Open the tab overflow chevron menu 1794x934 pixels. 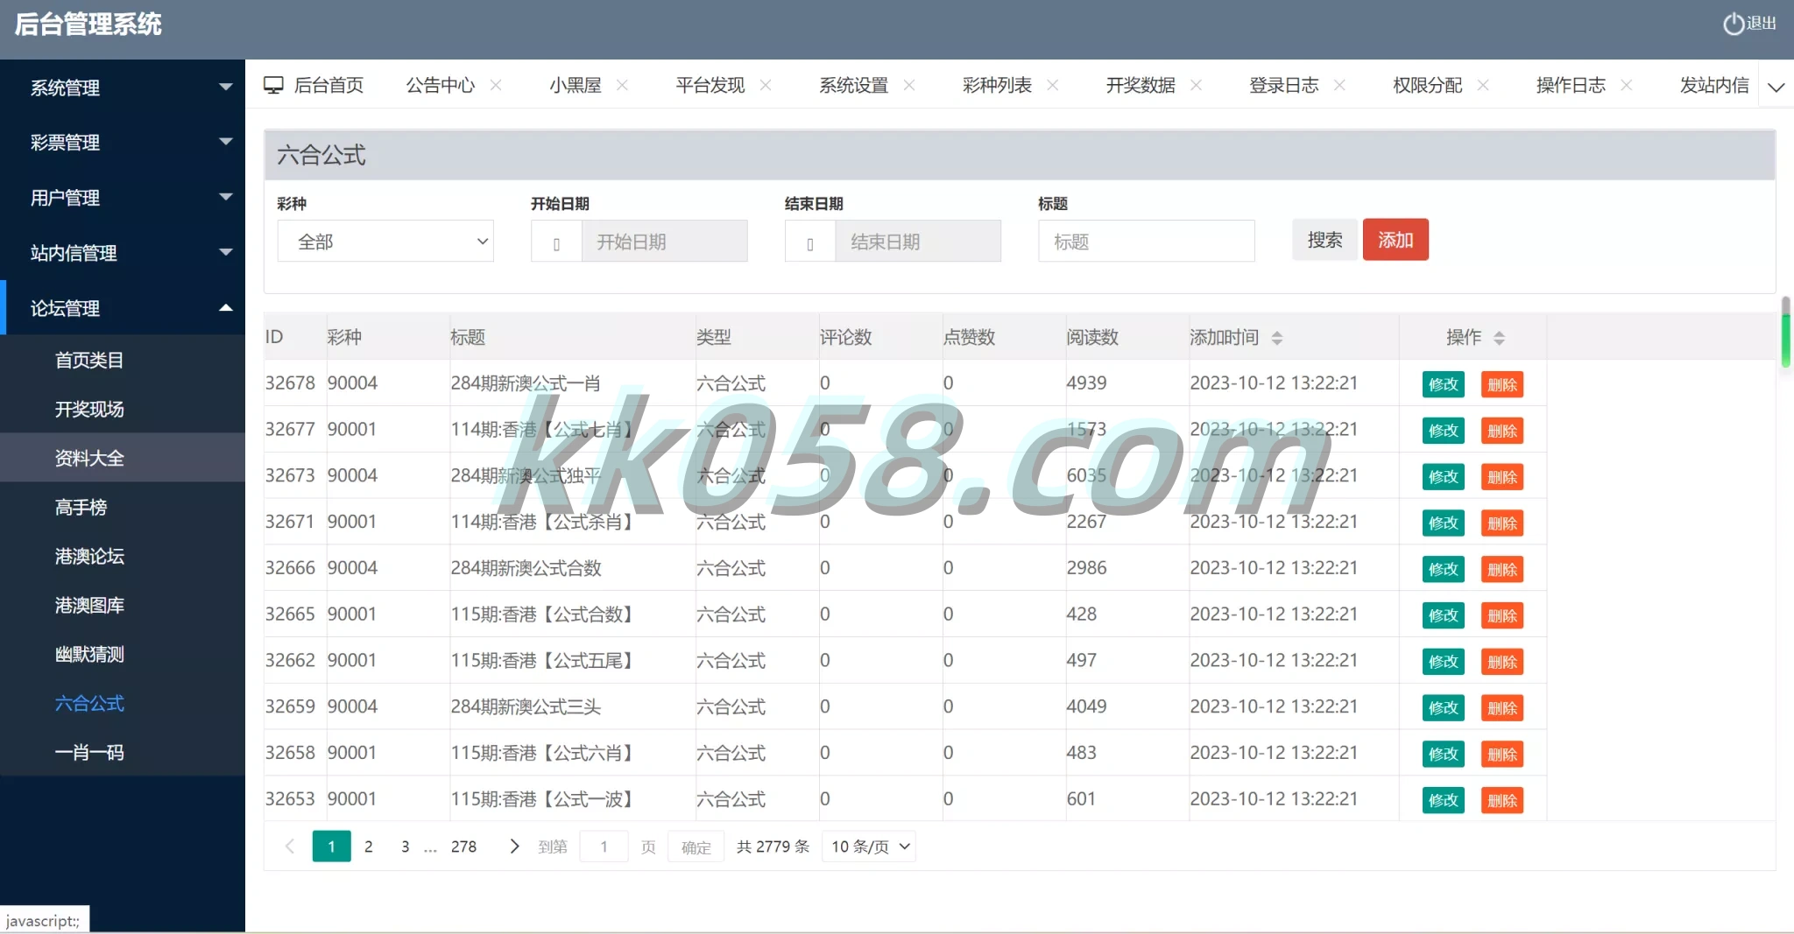[1776, 87]
